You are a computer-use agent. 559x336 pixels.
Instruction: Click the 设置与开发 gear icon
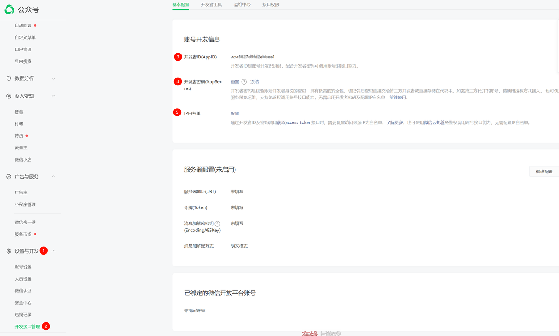[x=9, y=251]
